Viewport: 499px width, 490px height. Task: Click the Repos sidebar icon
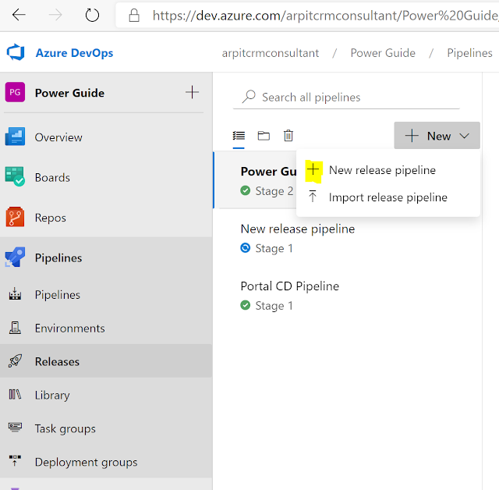click(x=15, y=217)
